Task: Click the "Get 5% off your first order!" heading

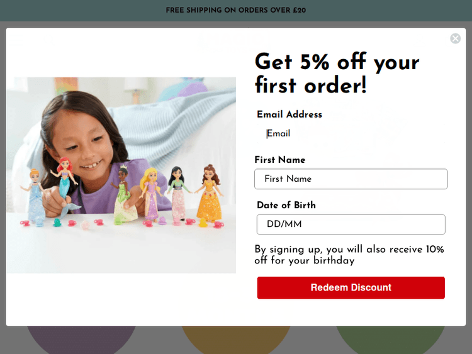Action: [337, 73]
